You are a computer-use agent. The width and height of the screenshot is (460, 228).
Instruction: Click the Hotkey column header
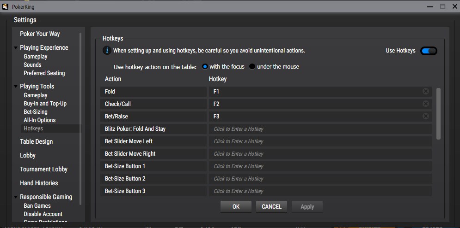click(218, 79)
